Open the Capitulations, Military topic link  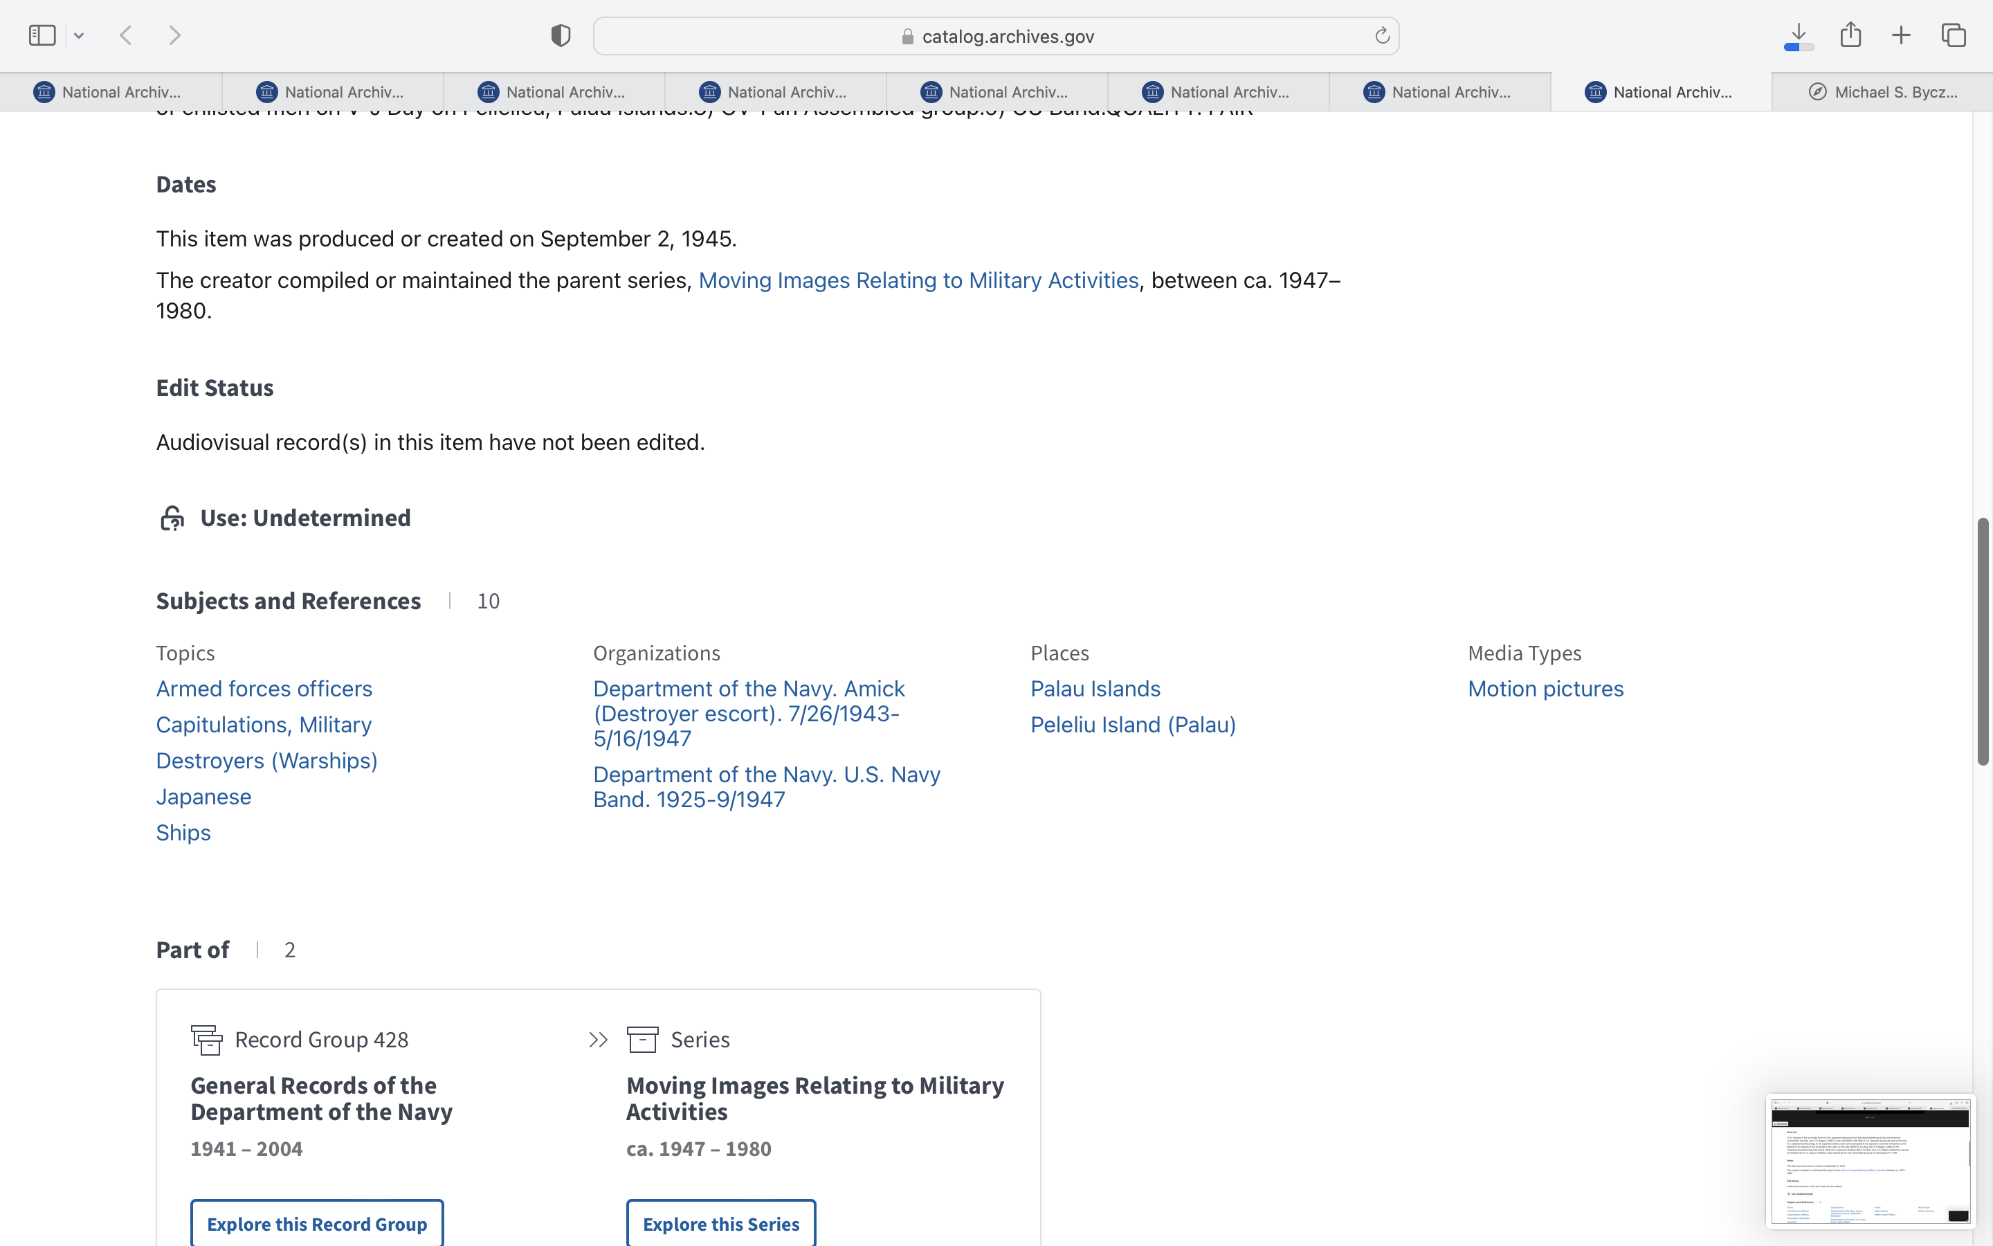click(264, 724)
